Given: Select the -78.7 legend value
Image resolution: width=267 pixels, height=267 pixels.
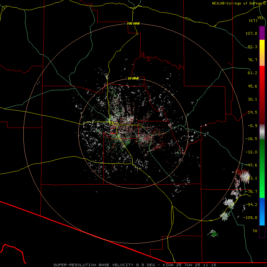Looking at the screenshot, I should [251, 192].
